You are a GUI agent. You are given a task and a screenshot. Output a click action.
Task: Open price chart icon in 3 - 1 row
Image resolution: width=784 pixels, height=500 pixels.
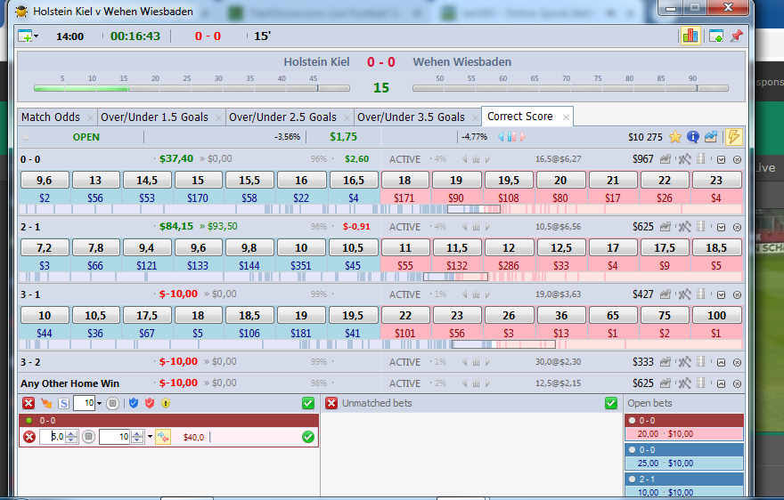click(x=665, y=294)
